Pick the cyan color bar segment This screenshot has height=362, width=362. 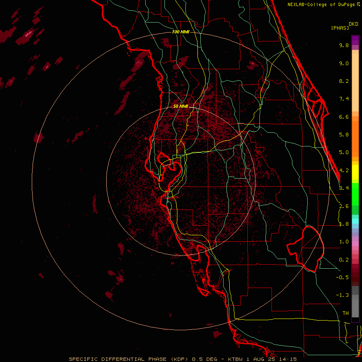click(x=355, y=221)
